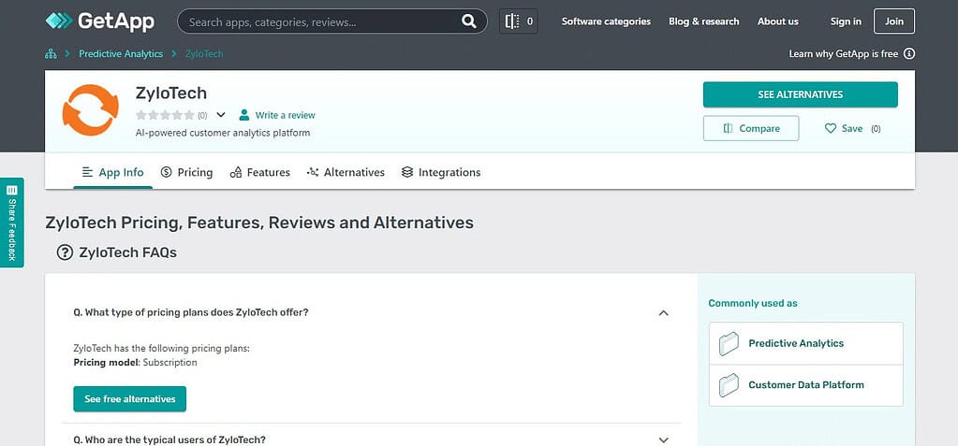Open the compare list counter icon
Viewport: 958px width, 446px height.
click(519, 22)
